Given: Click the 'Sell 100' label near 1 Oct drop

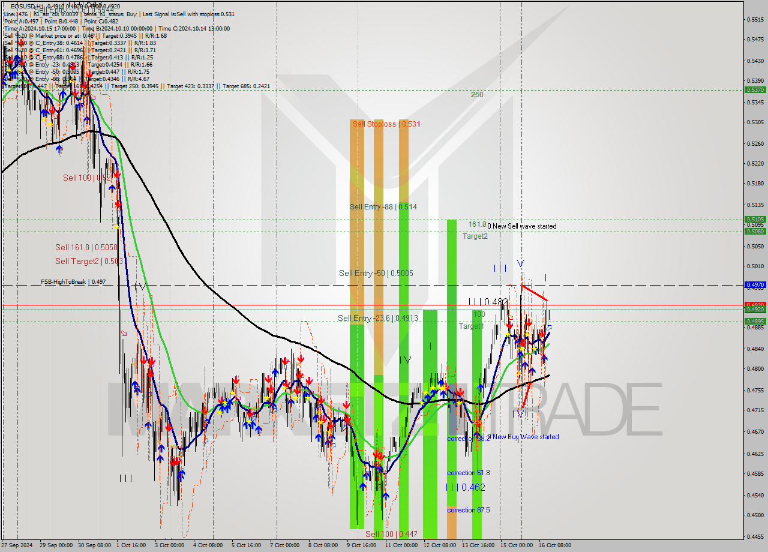Looking at the screenshot, I should 88,178.
